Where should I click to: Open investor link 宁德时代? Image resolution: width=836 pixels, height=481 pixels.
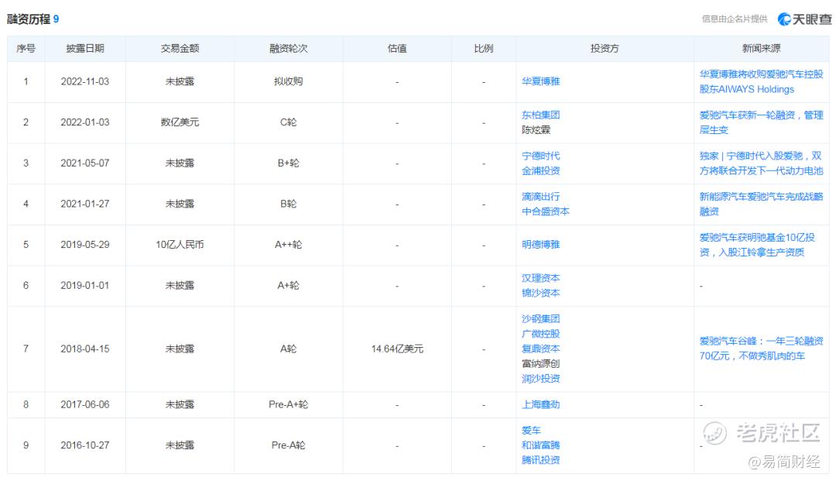[x=540, y=156]
